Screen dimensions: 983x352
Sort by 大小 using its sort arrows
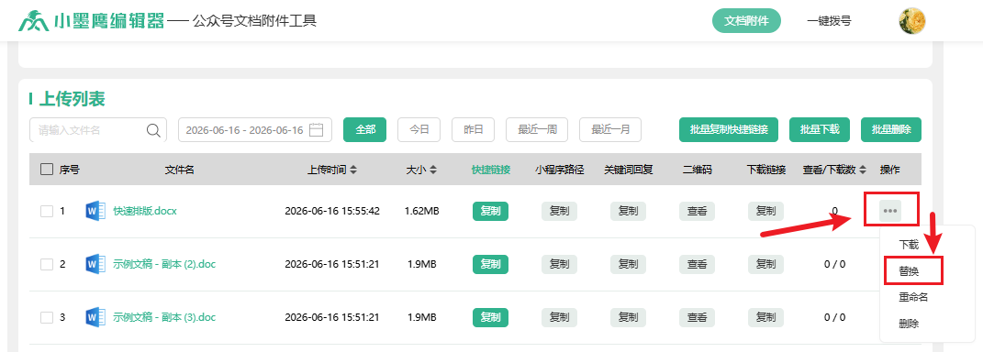[x=433, y=170]
